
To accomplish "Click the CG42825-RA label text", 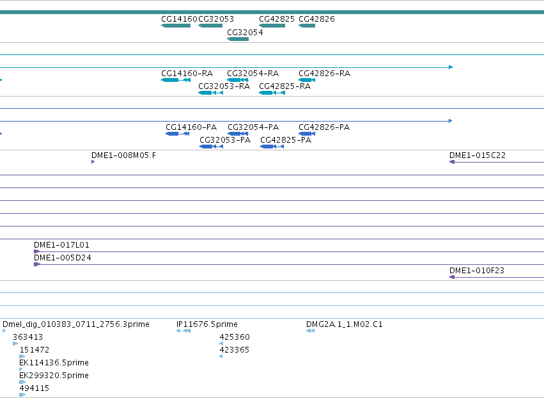I will click(x=285, y=86).
